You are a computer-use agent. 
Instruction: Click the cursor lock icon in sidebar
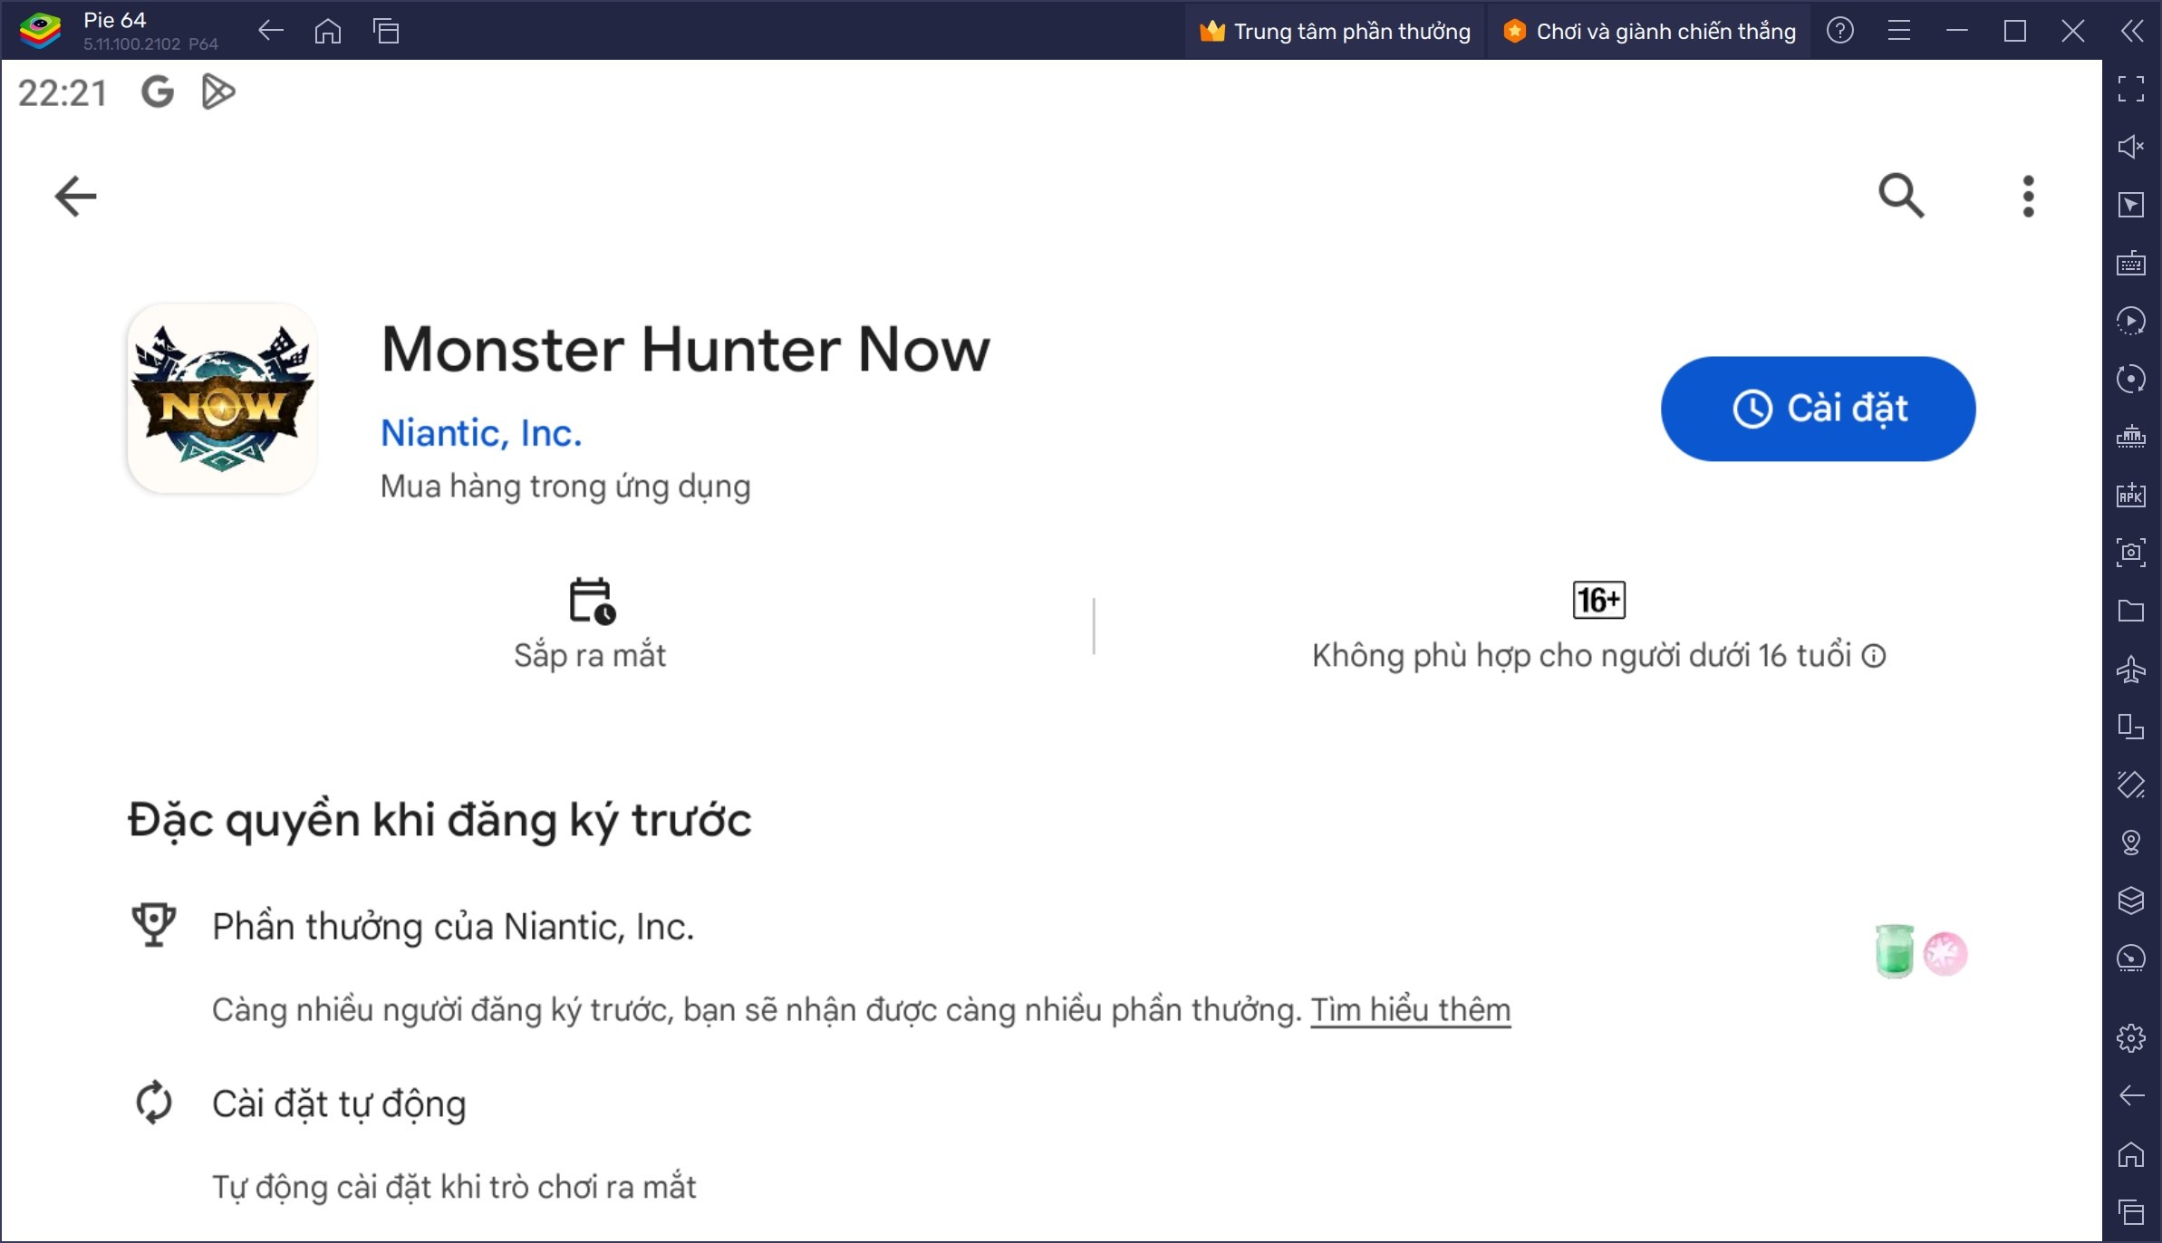pyautogui.click(x=2131, y=205)
